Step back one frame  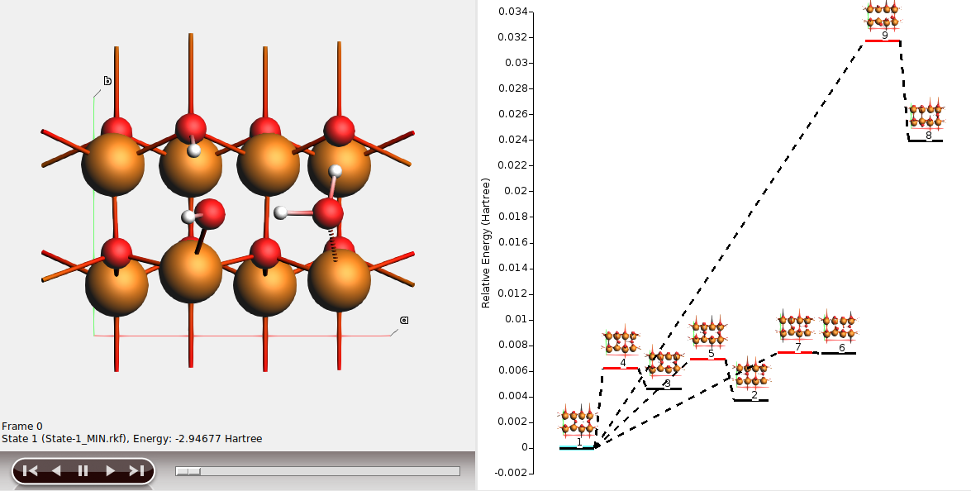(x=56, y=471)
